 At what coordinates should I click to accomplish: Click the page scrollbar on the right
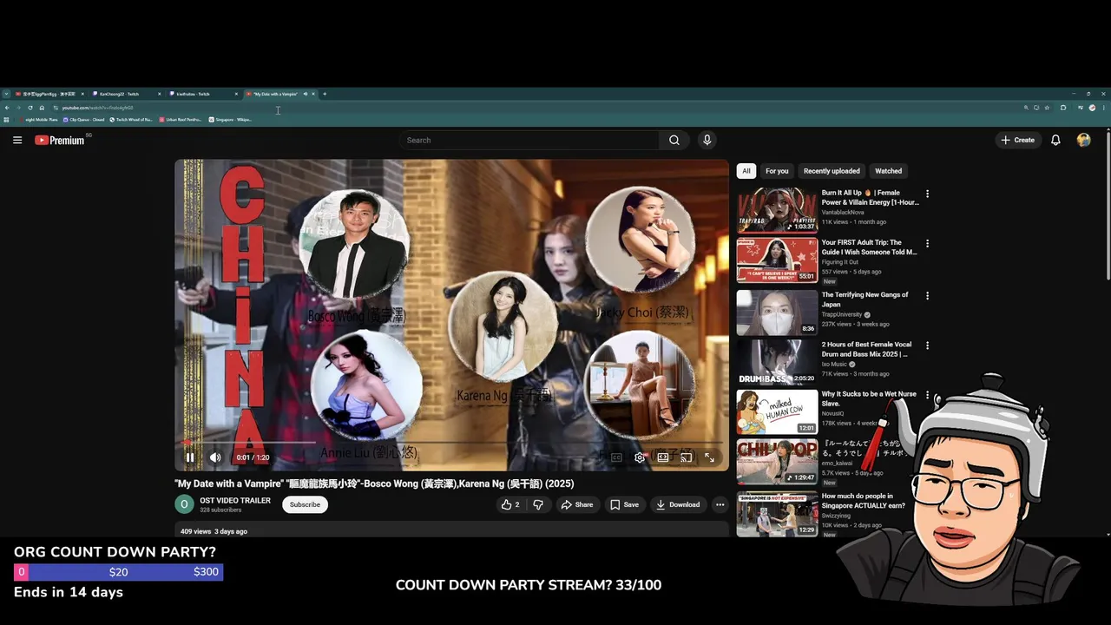pyautogui.click(x=1108, y=204)
